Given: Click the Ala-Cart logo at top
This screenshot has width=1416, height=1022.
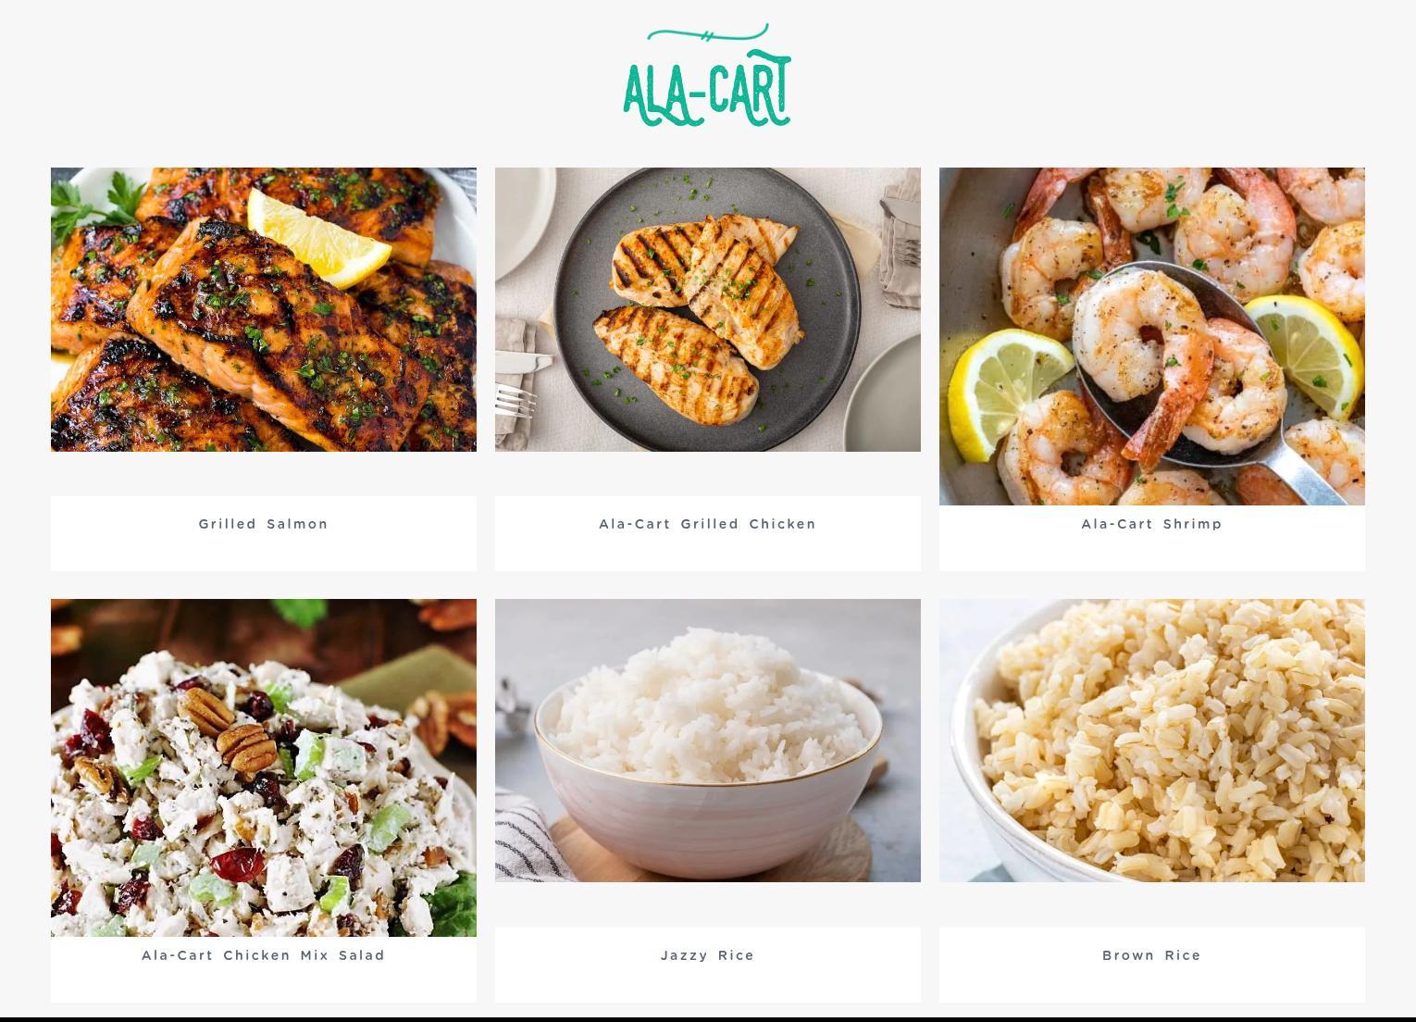Looking at the screenshot, I should pos(707,76).
